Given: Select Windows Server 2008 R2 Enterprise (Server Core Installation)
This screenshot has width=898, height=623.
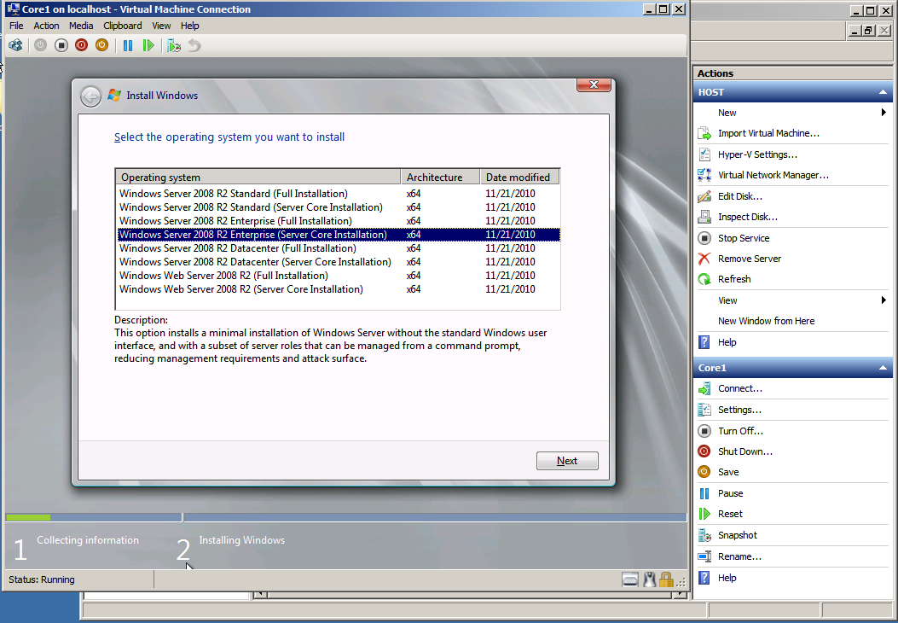Looking at the screenshot, I should coord(338,235).
